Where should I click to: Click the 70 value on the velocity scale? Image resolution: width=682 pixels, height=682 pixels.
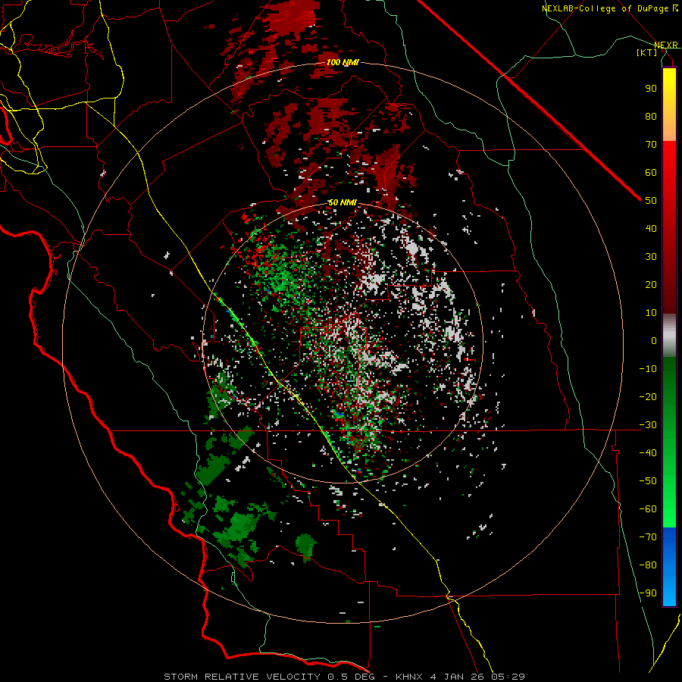[x=651, y=145]
